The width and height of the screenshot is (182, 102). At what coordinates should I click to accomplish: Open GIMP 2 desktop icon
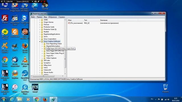click(15, 47)
